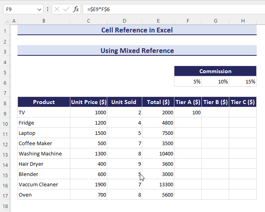The image size is (265, 212).
Task: Select row 6 header
Action: tap(5, 82)
